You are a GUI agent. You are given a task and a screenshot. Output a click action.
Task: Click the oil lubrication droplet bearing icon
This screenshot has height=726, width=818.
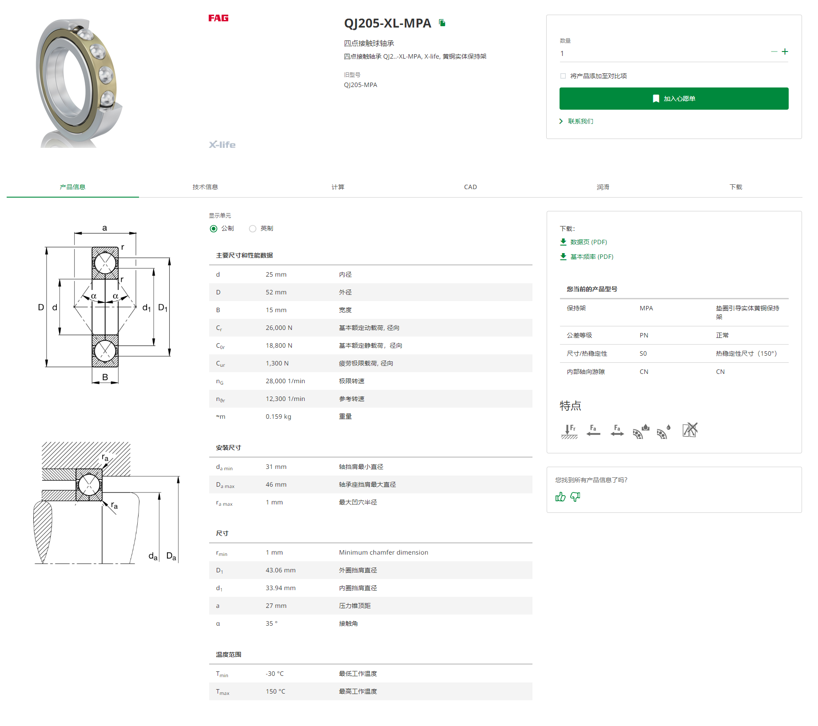tap(663, 431)
